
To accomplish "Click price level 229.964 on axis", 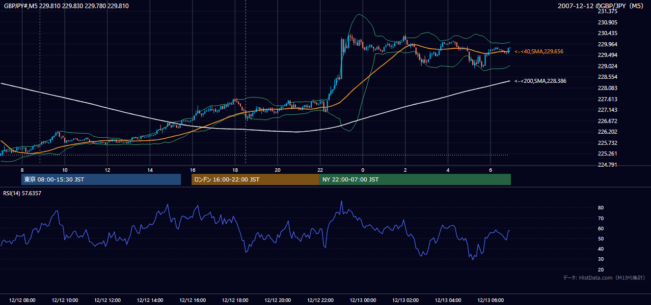I will click(x=607, y=44).
